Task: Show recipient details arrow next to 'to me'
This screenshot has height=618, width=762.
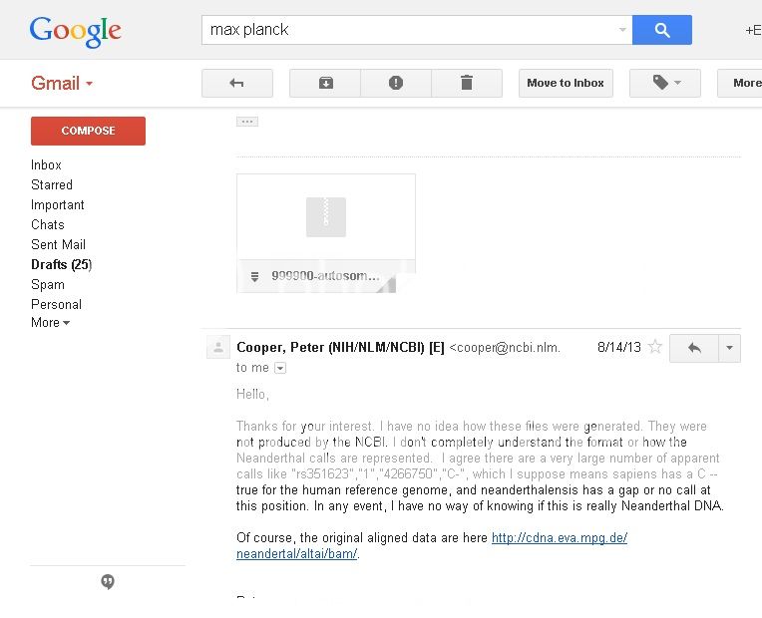Action: coord(280,368)
